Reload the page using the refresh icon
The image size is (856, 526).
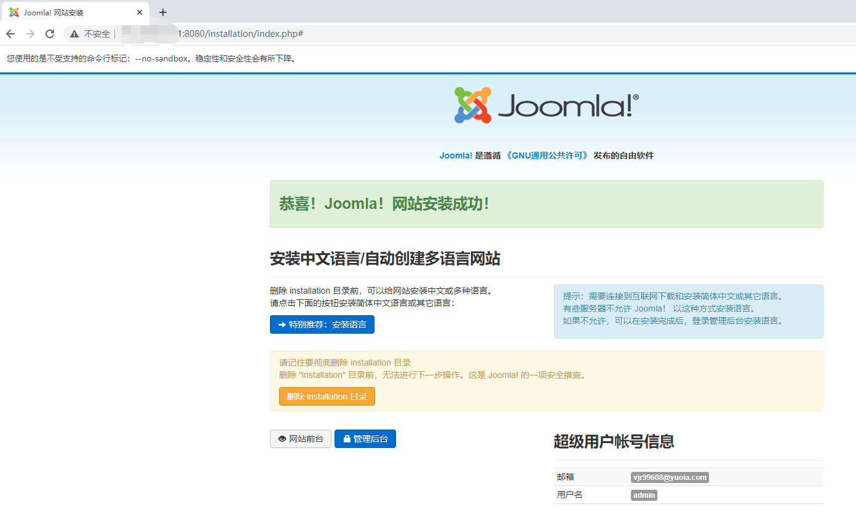tap(49, 34)
